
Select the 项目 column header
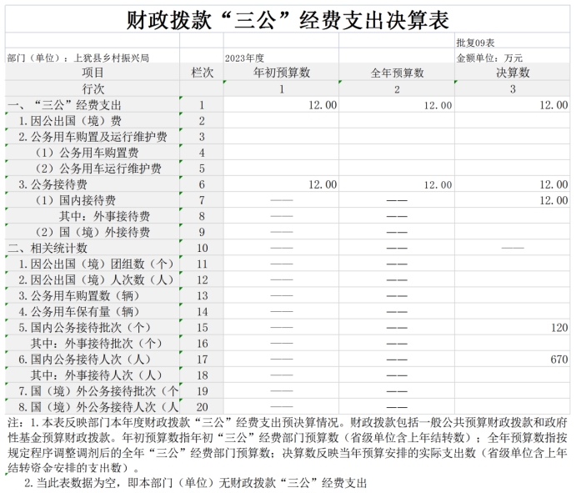(93, 73)
